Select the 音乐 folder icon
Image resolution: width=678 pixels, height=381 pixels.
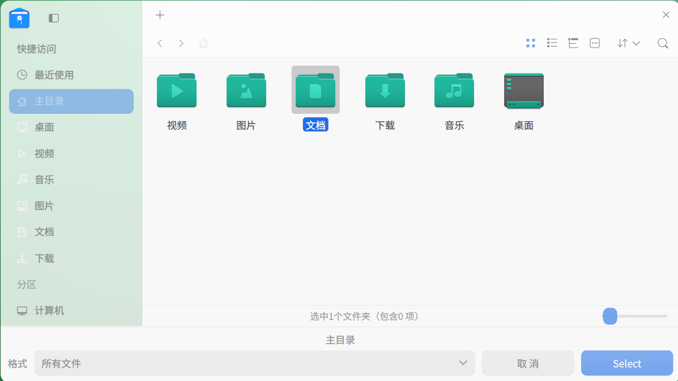tap(454, 90)
